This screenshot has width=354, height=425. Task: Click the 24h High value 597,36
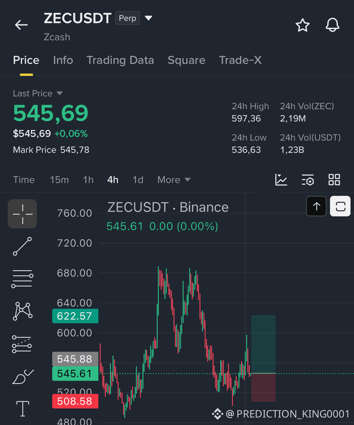click(x=246, y=118)
